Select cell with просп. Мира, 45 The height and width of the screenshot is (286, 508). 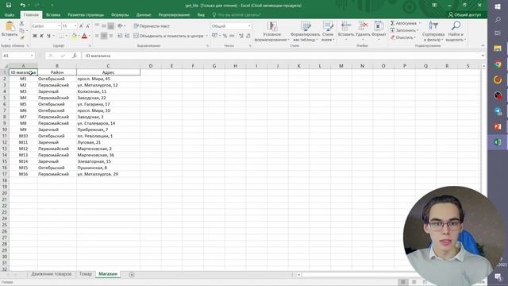[x=108, y=79]
